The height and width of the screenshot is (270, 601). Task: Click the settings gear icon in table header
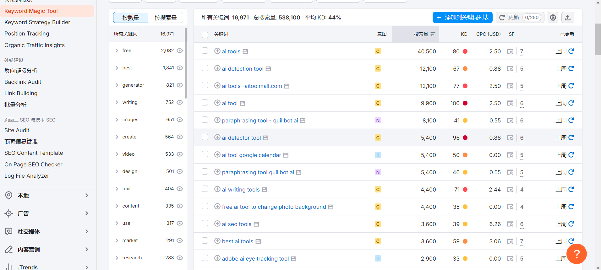tap(553, 18)
